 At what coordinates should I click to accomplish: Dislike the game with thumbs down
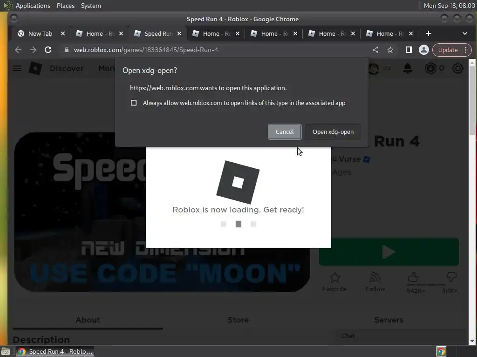click(451, 277)
